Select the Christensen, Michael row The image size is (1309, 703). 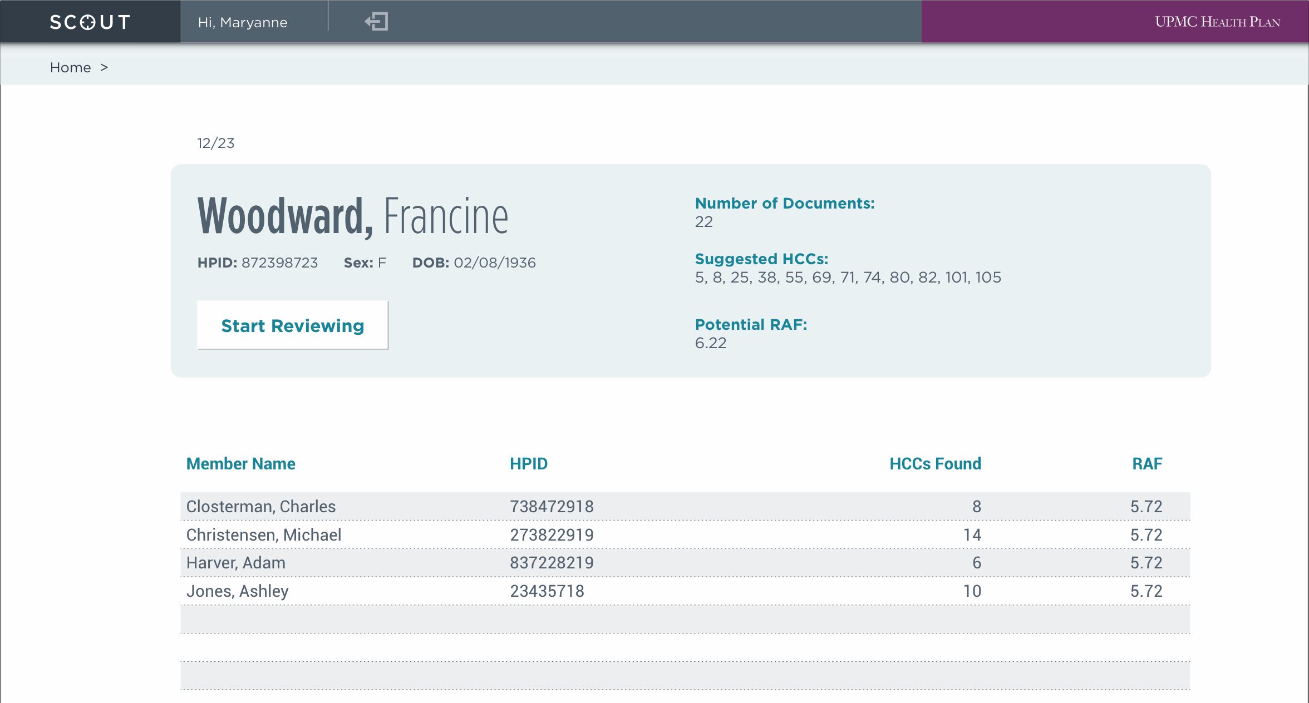(x=264, y=534)
